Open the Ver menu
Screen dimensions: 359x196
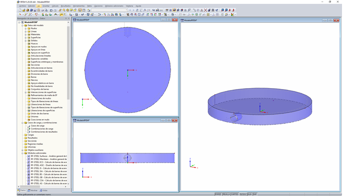pyautogui.click(x=39, y=6)
